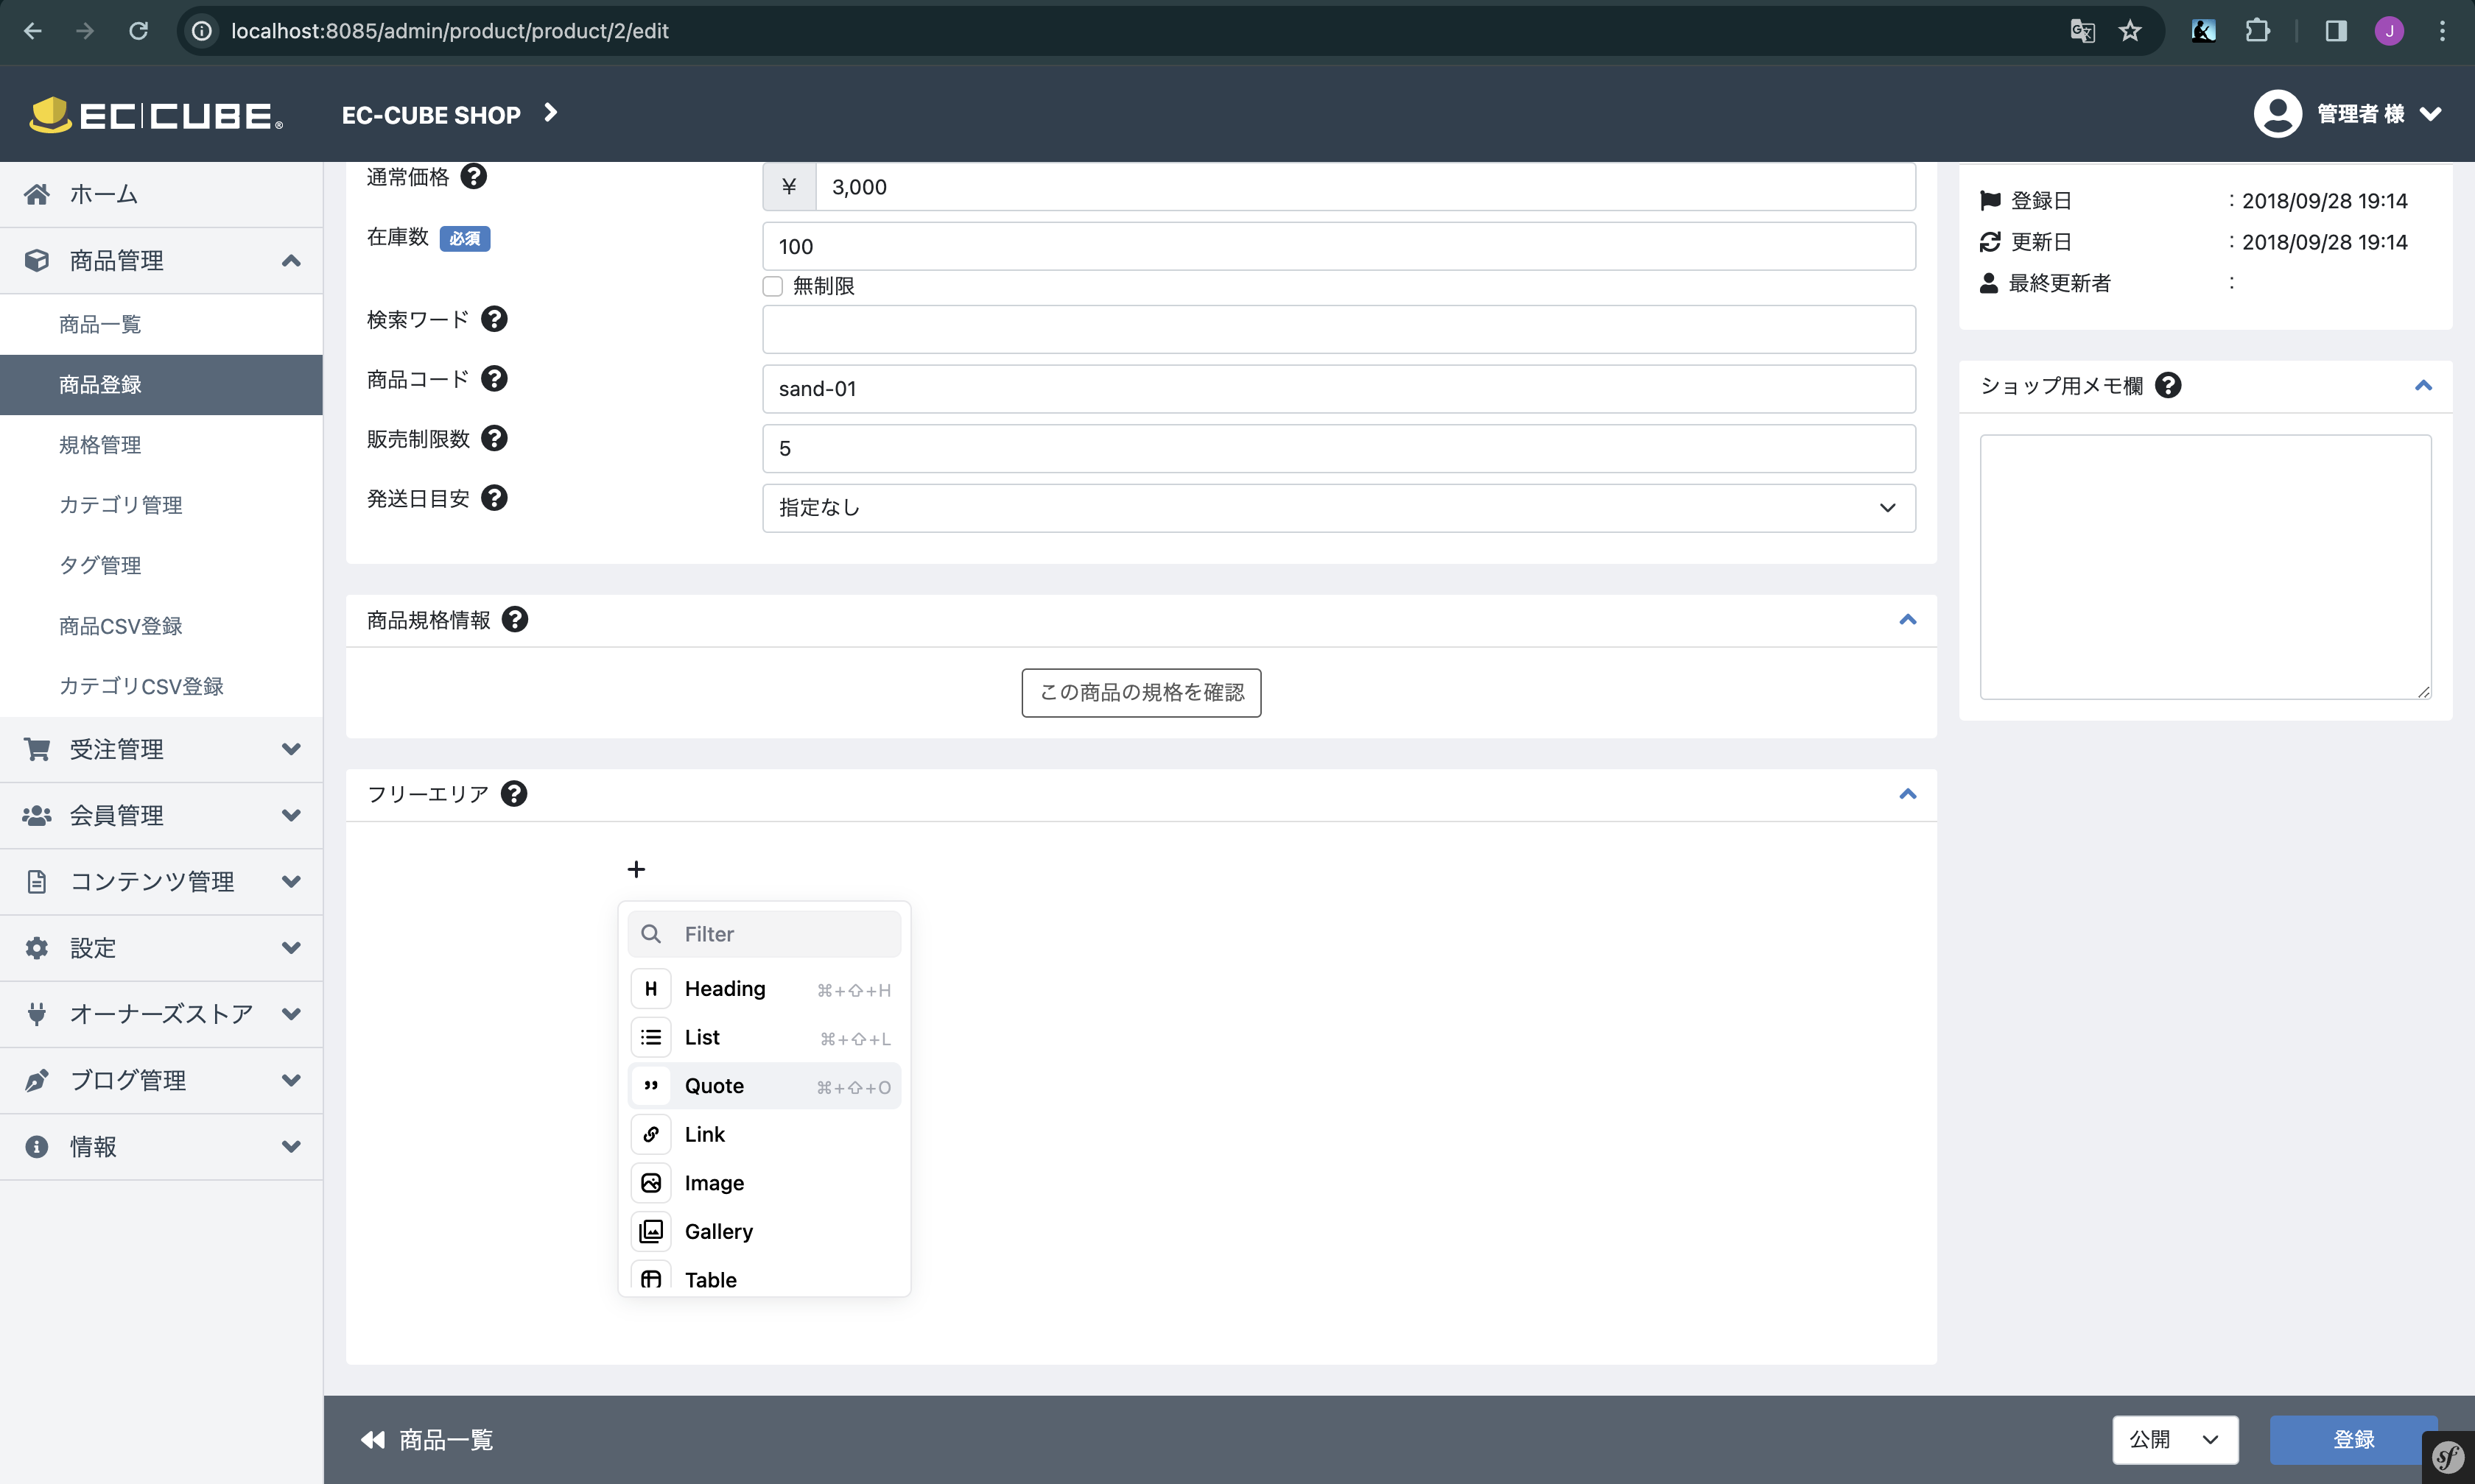Click the 登録 save button
The height and width of the screenshot is (1484, 2475).
click(x=2353, y=1440)
